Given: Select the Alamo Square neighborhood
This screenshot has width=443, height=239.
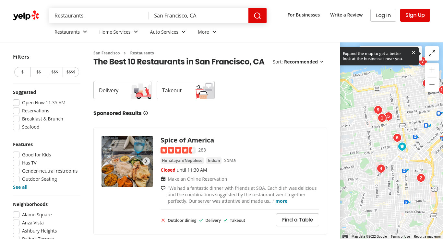Looking at the screenshot, I should pyautogui.click(x=16, y=215).
